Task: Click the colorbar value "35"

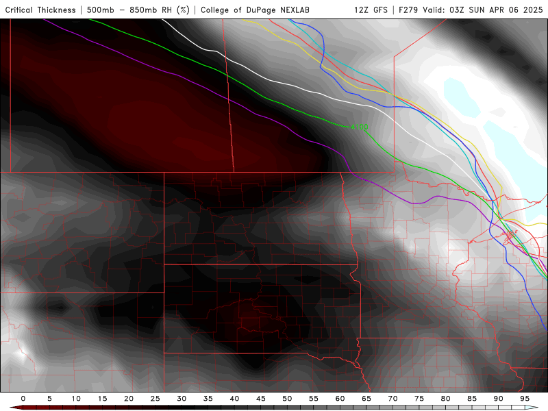Action: click(x=208, y=399)
